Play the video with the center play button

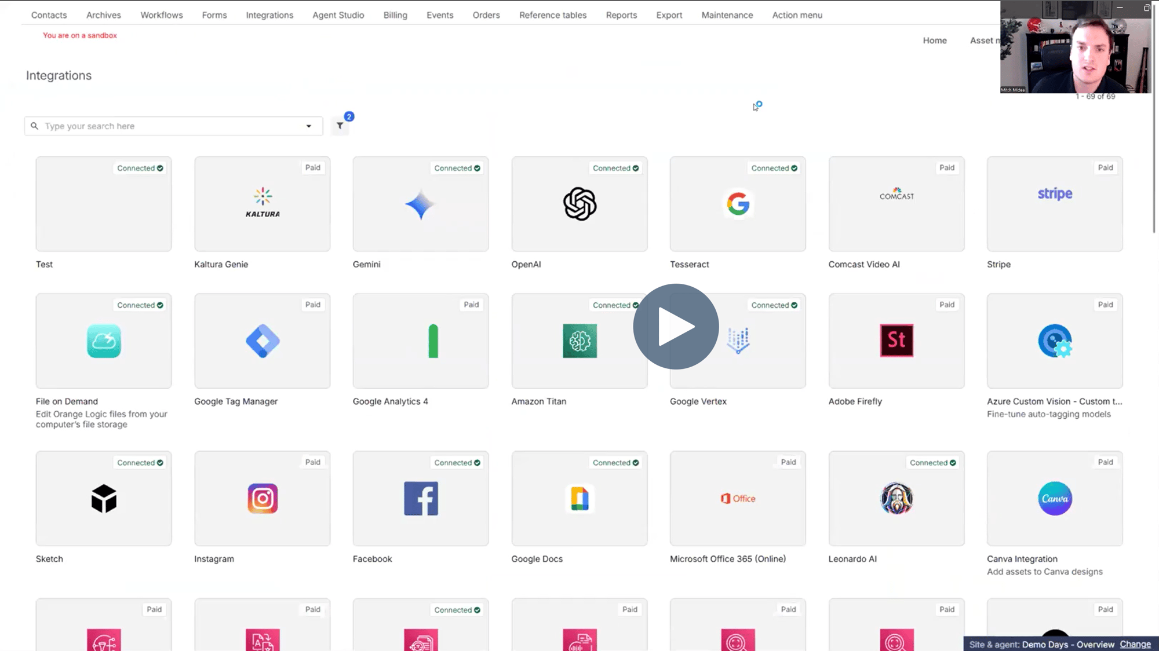click(676, 327)
